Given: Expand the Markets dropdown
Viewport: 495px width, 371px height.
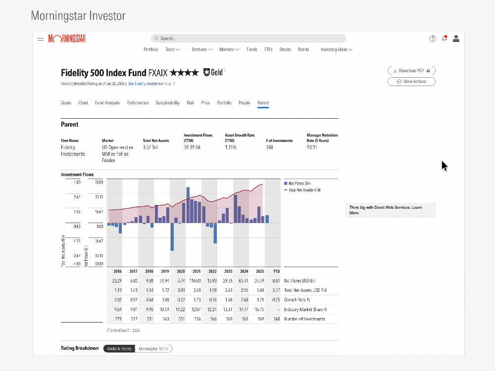Looking at the screenshot, I should coord(229,49).
